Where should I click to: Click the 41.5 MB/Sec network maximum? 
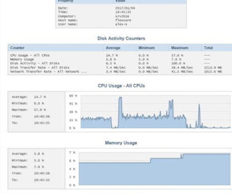[x=182, y=71]
